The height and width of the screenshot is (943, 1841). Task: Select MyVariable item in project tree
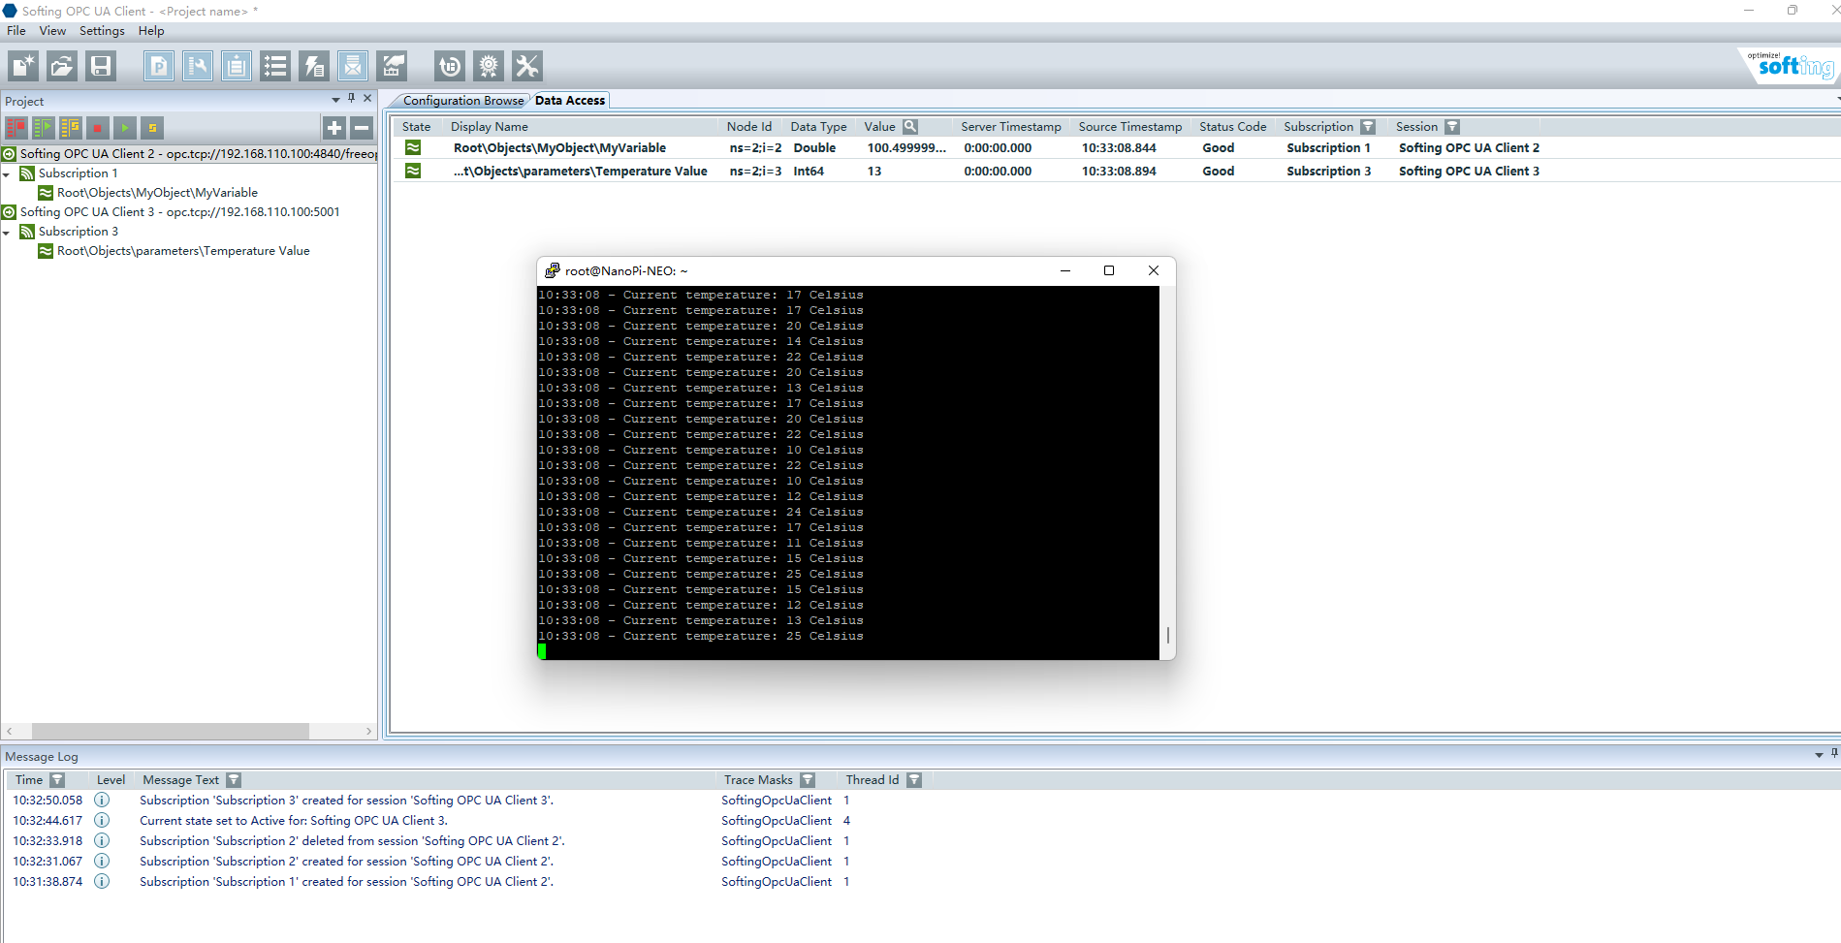[x=157, y=193]
